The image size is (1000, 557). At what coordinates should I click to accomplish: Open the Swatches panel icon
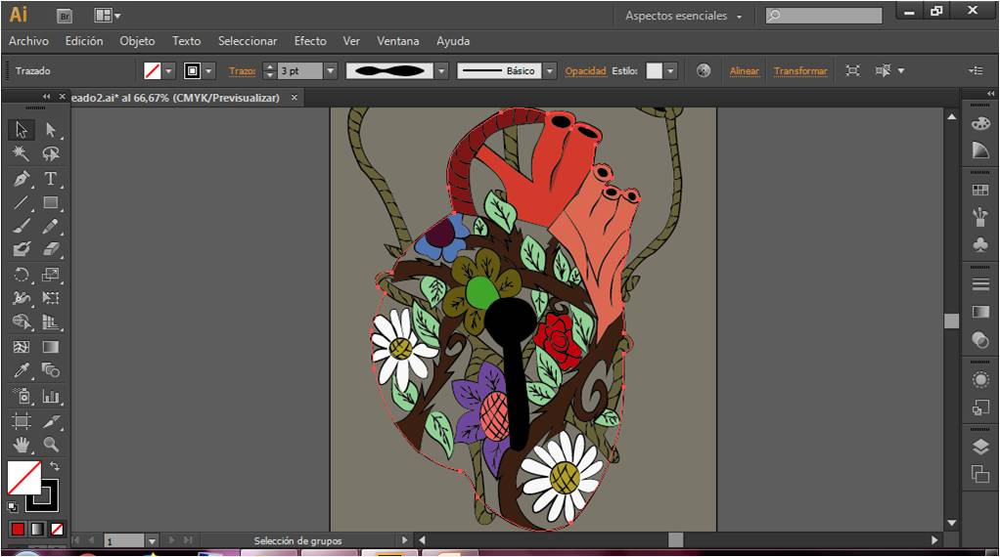[979, 191]
